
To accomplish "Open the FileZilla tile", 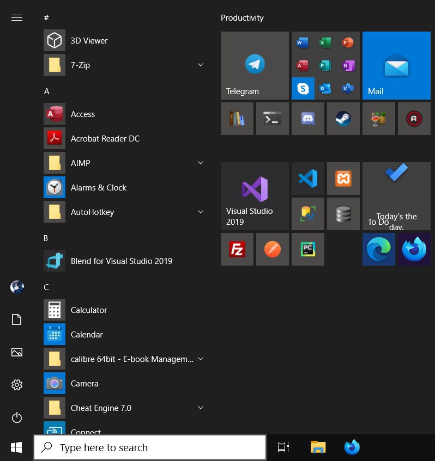I will (237, 249).
